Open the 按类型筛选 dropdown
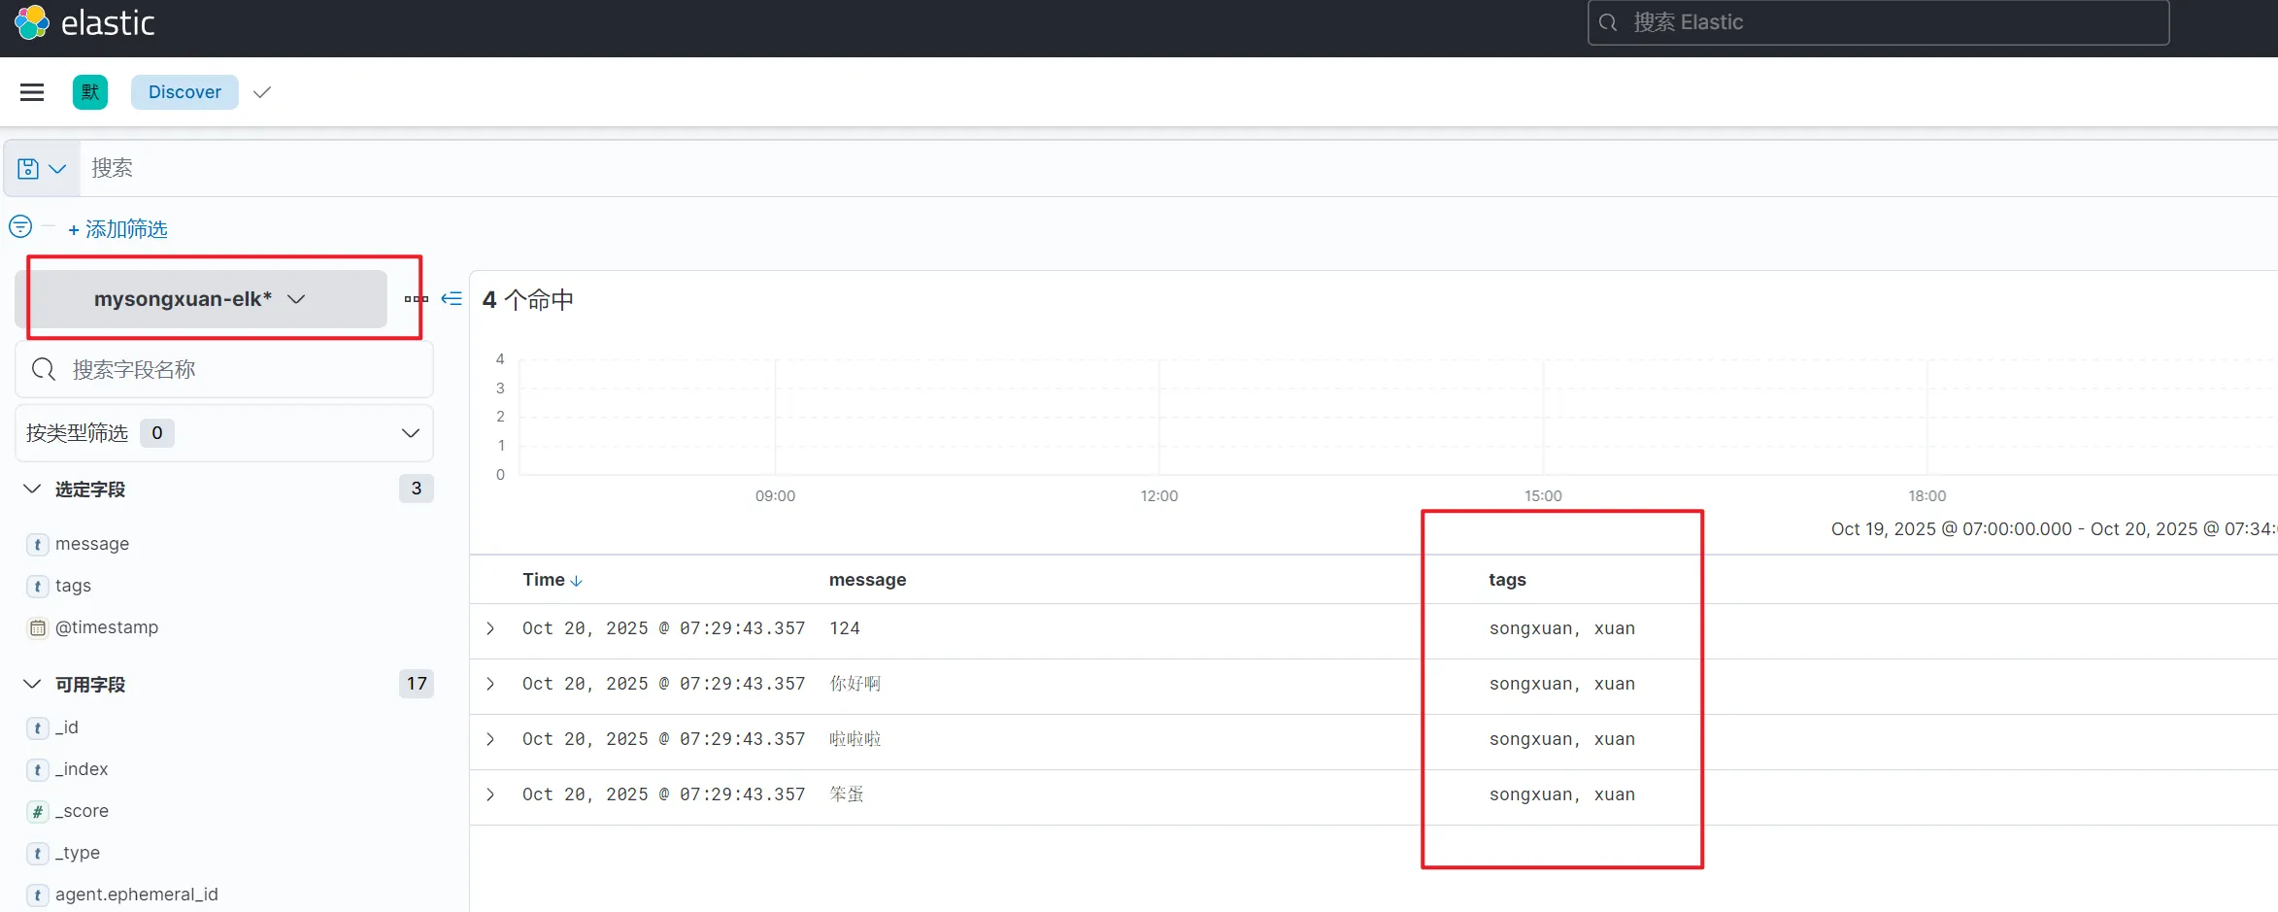The width and height of the screenshot is (2278, 912). tap(223, 433)
